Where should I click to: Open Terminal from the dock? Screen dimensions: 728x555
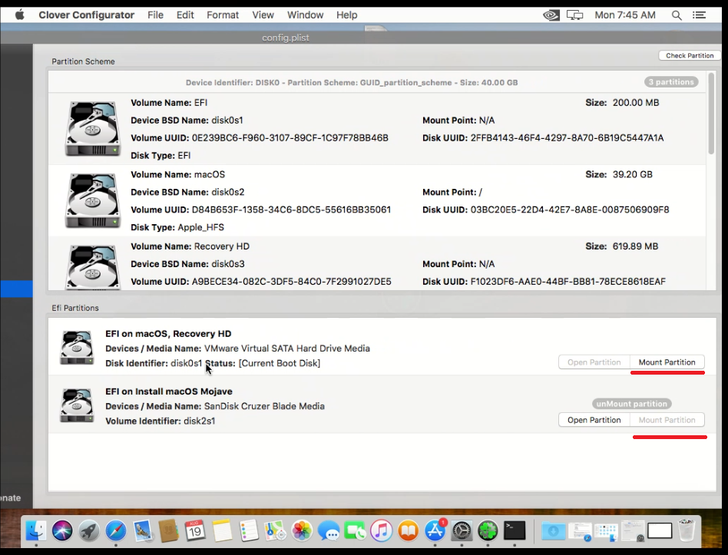pyautogui.click(x=515, y=530)
